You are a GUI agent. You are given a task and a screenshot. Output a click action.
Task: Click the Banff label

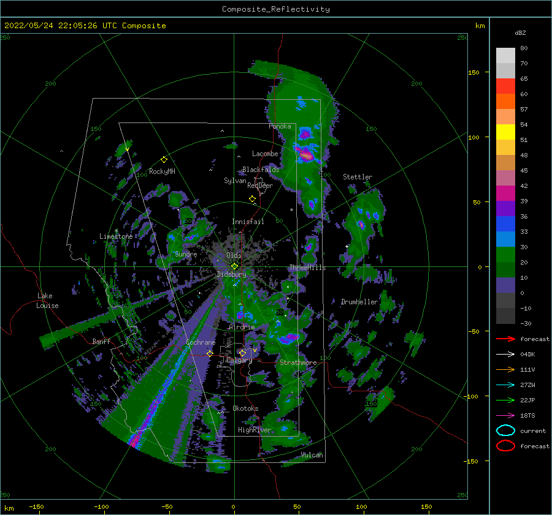coord(101,342)
